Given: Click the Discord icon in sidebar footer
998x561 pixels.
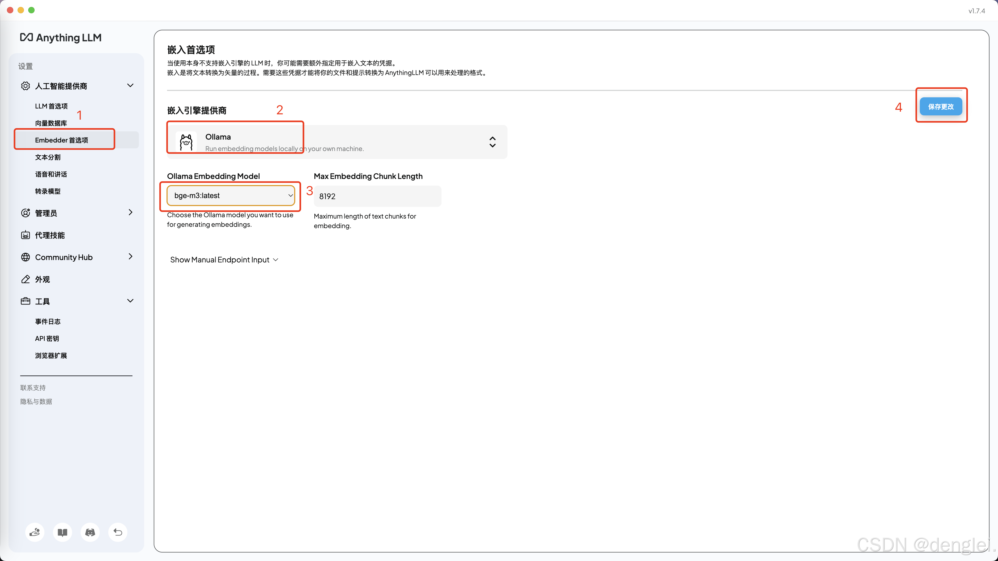Looking at the screenshot, I should pos(90,532).
